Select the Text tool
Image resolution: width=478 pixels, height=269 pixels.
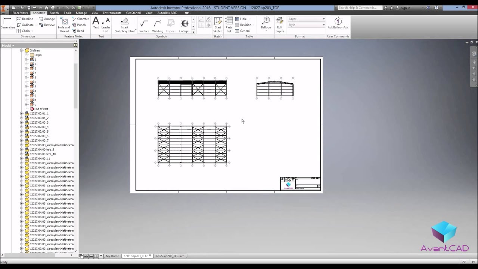(96, 24)
